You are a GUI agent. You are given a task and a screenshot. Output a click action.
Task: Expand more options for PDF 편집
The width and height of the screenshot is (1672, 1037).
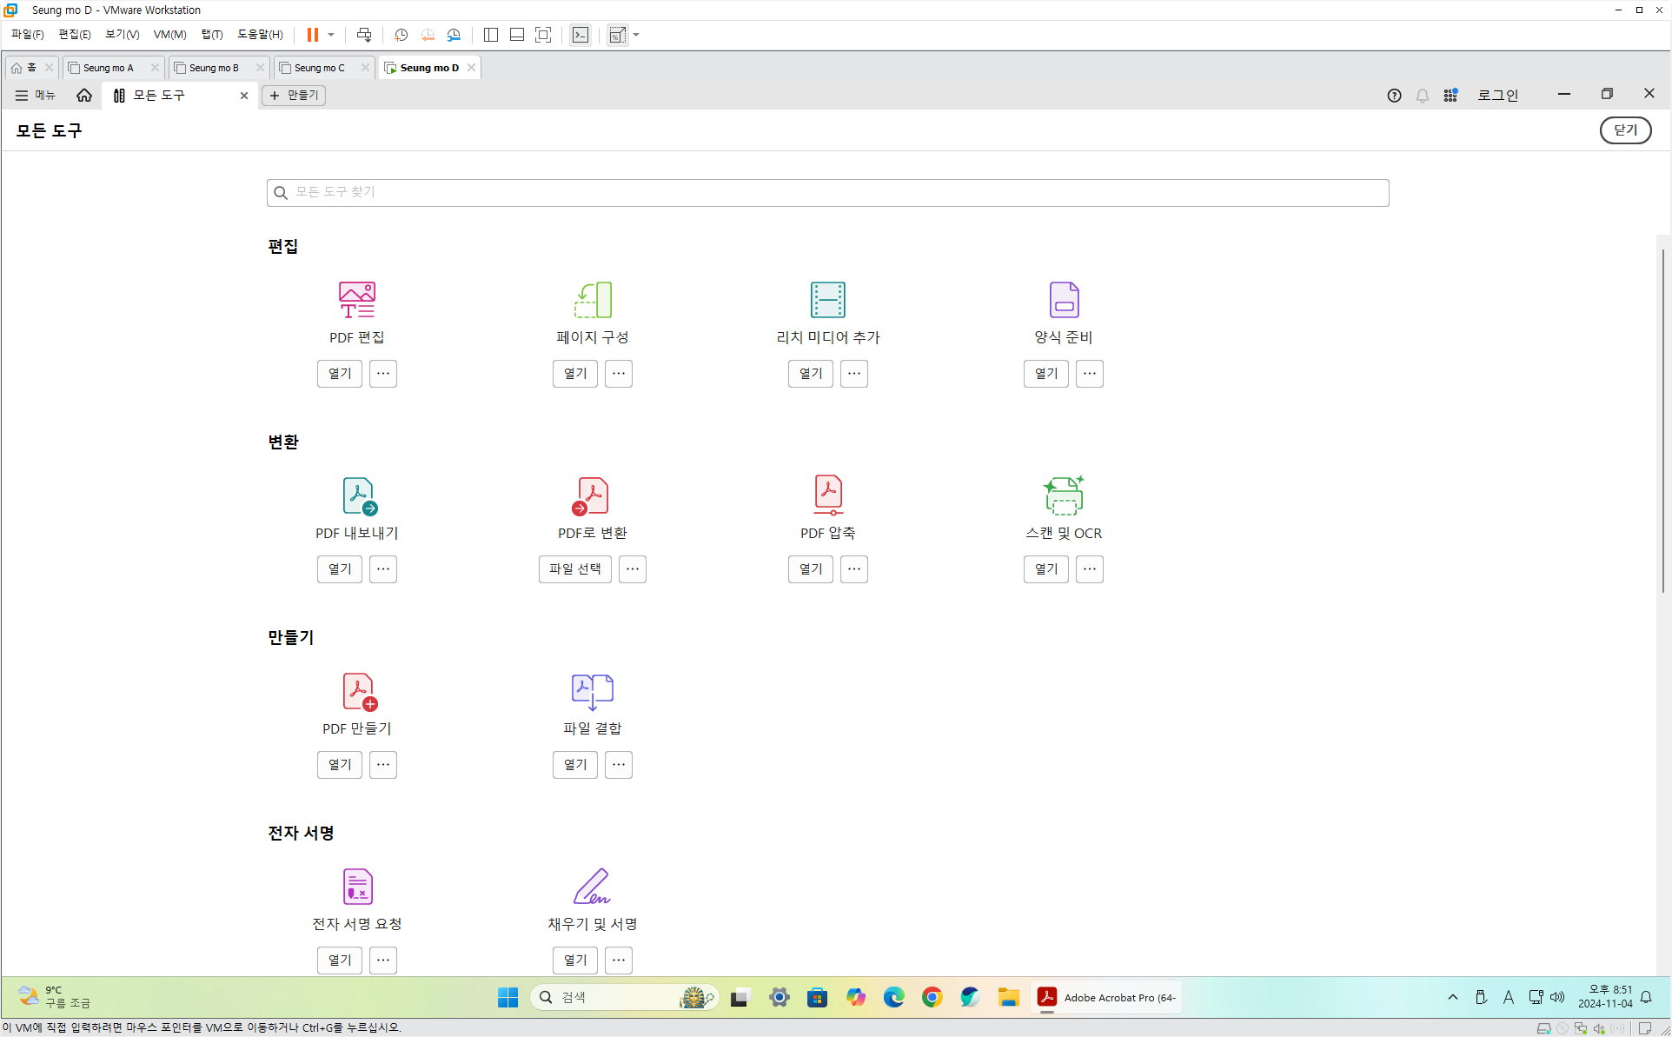[383, 374]
